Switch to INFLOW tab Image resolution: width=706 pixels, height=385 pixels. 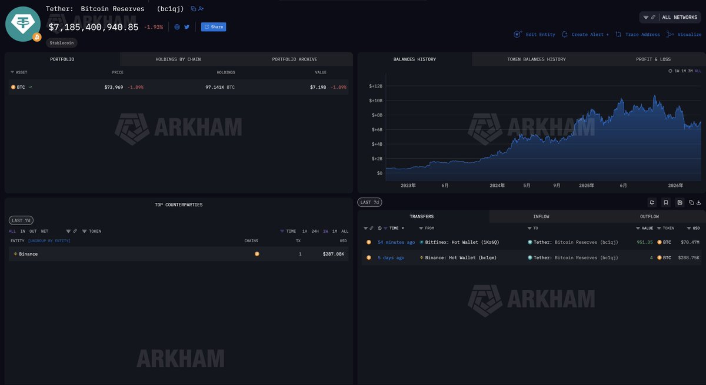(x=541, y=217)
